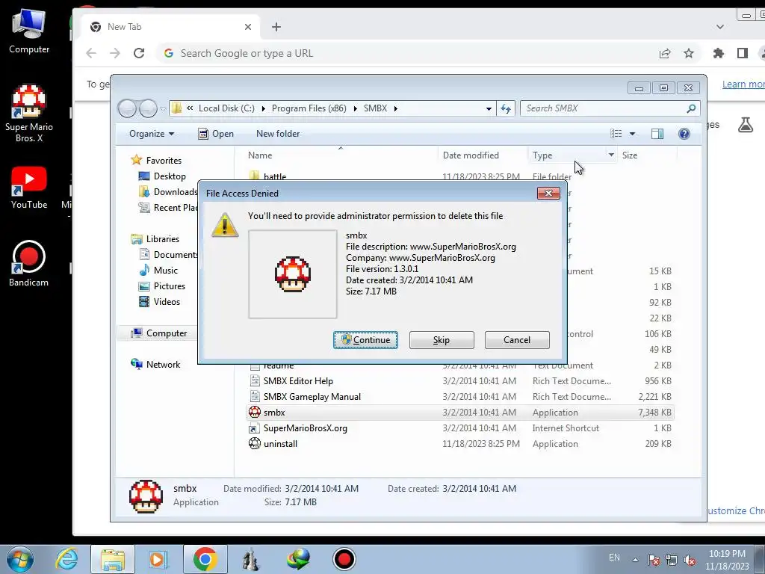Open Windows Media Player from the taskbar

158,559
